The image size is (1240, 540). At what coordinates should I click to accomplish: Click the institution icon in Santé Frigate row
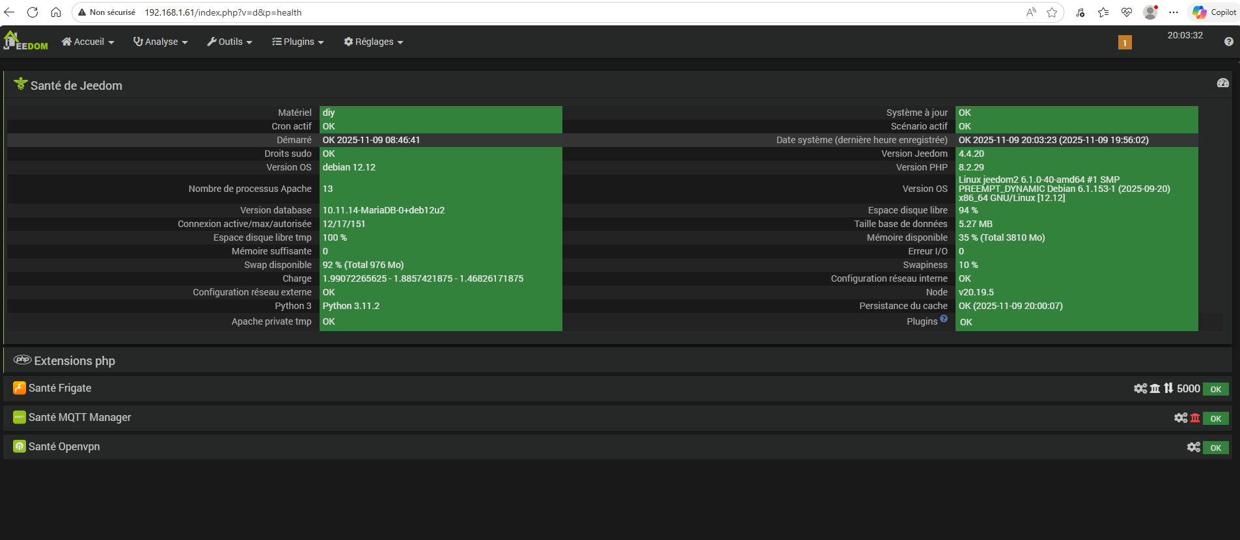click(x=1155, y=388)
